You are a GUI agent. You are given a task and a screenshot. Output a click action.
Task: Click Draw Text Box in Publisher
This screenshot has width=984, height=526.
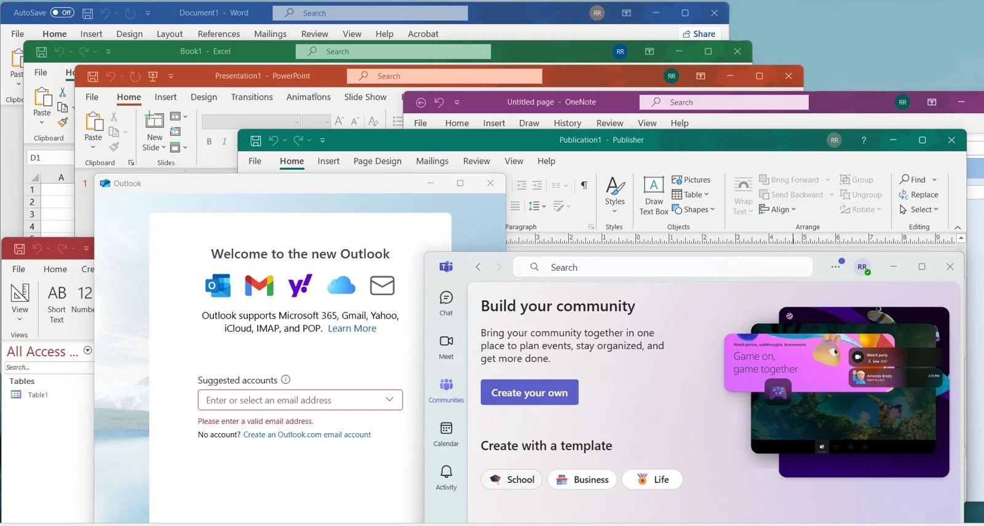point(654,195)
